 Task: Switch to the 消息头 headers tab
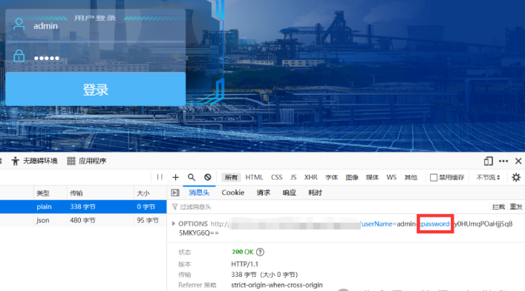tap(199, 193)
